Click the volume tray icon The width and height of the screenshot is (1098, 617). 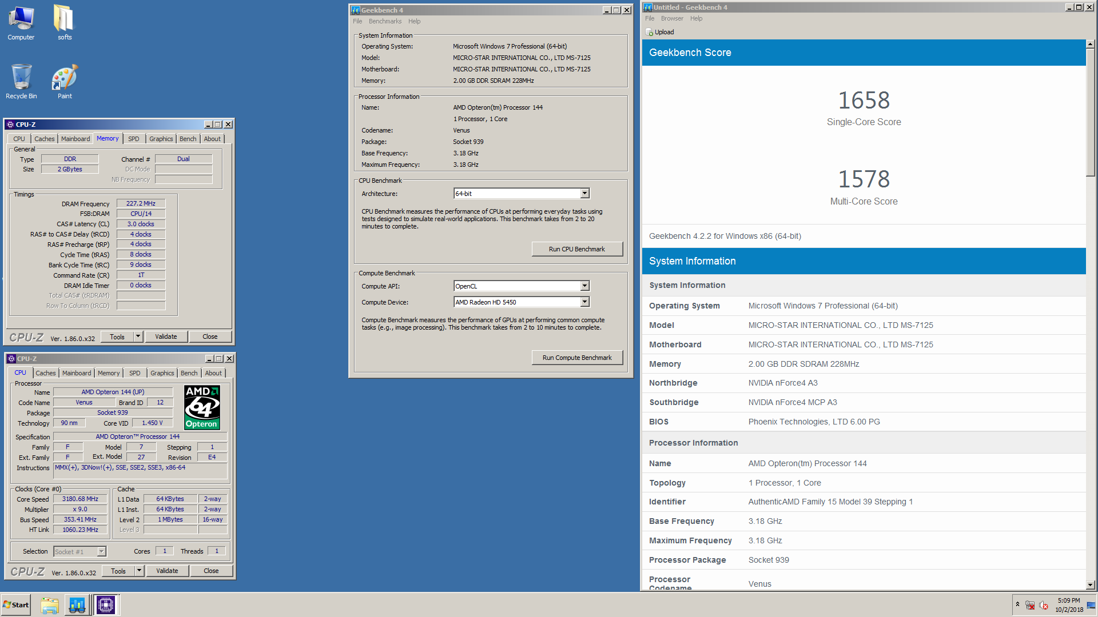(1044, 605)
